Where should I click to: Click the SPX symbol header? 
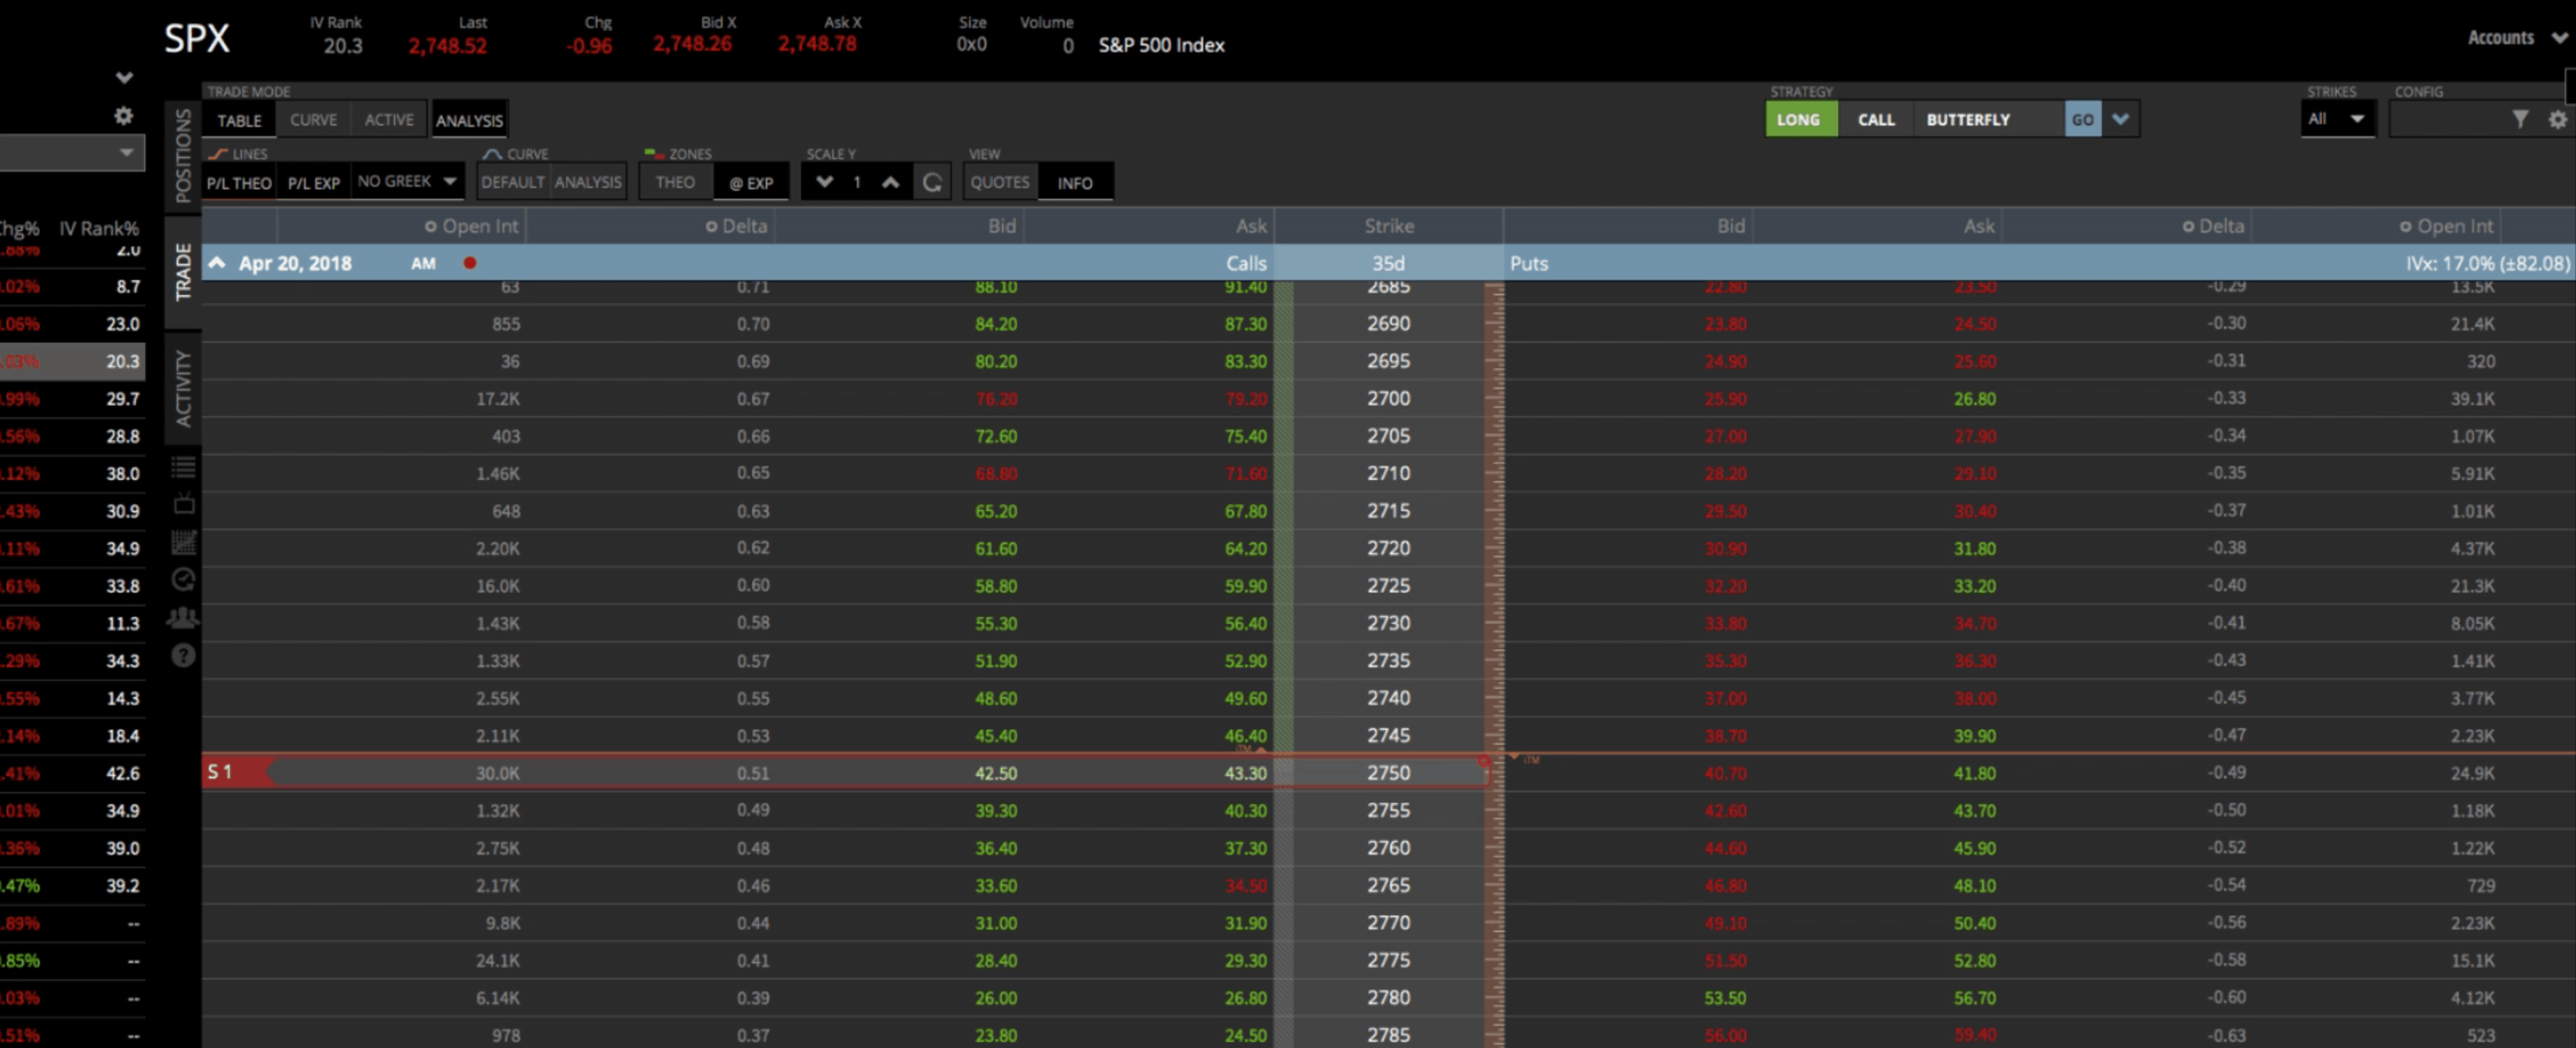click(197, 39)
